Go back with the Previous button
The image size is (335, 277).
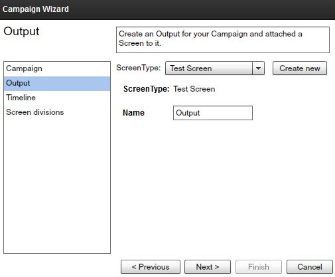point(151,267)
